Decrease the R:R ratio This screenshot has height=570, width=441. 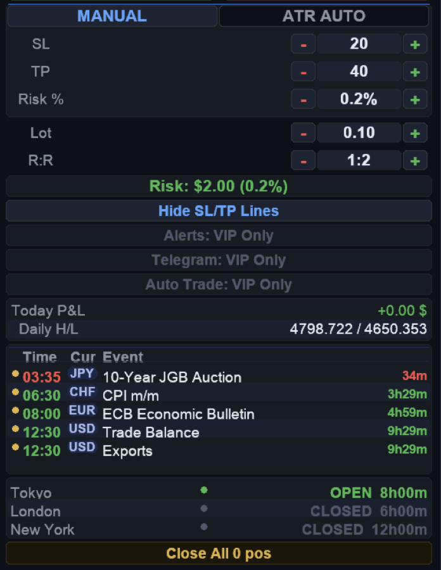(304, 161)
